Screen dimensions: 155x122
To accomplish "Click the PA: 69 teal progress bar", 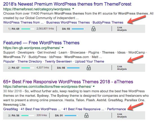I will (x=28, y=29).
